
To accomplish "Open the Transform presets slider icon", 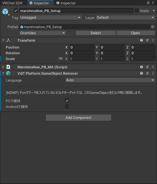I will point(147,40).
